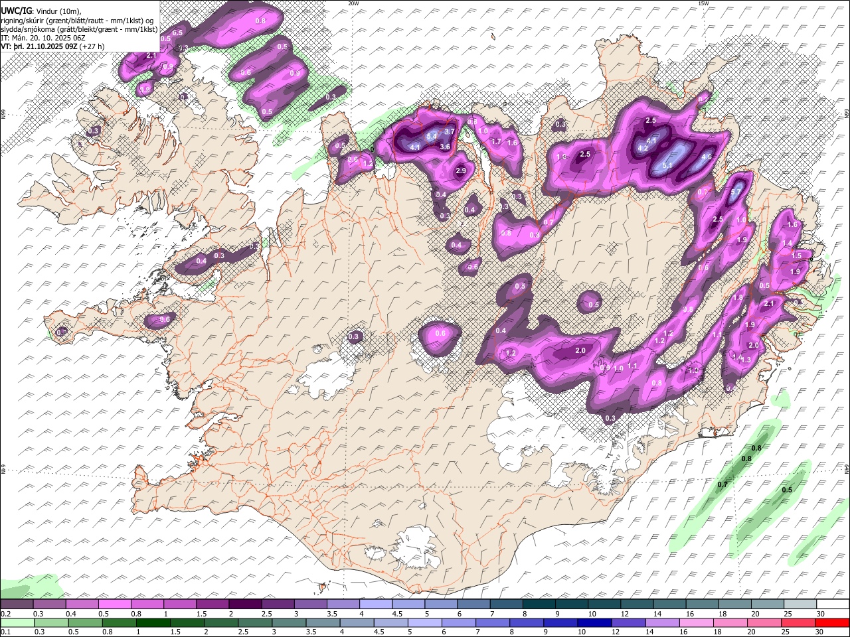
Task: Pick the light pink 16–18 rain legend swatch
Action: [x=697, y=622]
